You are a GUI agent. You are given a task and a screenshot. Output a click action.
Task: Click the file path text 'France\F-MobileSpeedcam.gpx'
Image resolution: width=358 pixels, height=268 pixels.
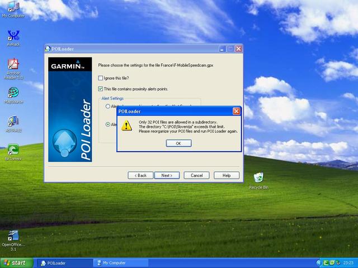click(x=187, y=65)
